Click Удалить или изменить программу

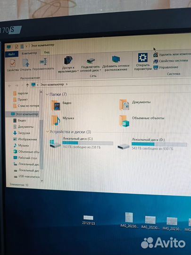[x=172, y=55]
